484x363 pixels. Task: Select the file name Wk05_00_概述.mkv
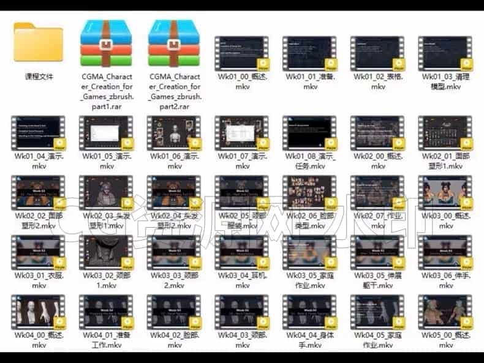pyautogui.click(x=446, y=340)
